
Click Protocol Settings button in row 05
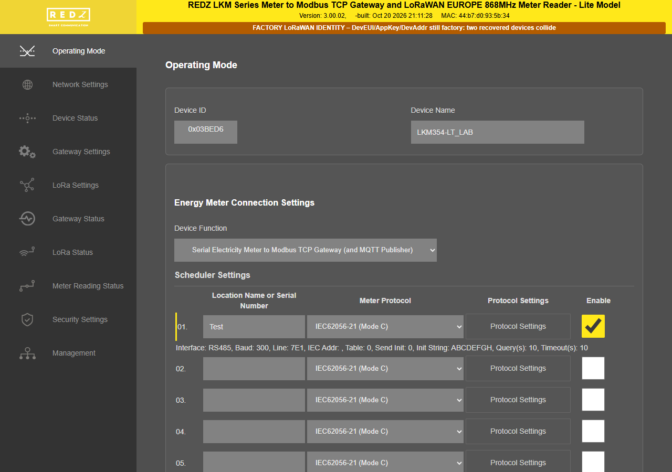(x=518, y=462)
